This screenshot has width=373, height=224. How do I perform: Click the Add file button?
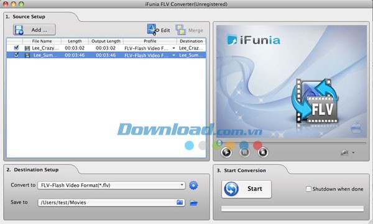tap(34, 30)
